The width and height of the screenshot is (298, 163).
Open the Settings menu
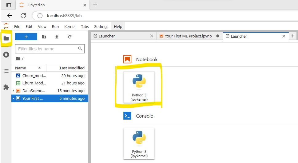pos(101,27)
